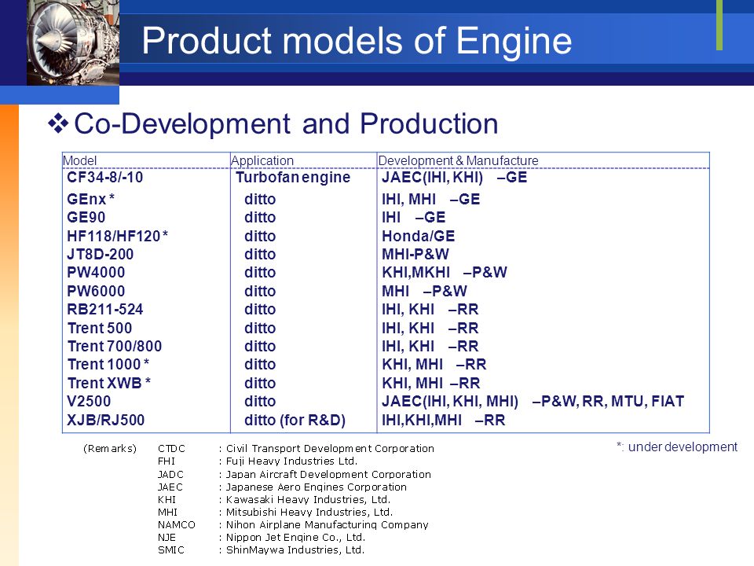Select the 'CF34-8/-10' model cell
754x566 pixels.
point(104,177)
